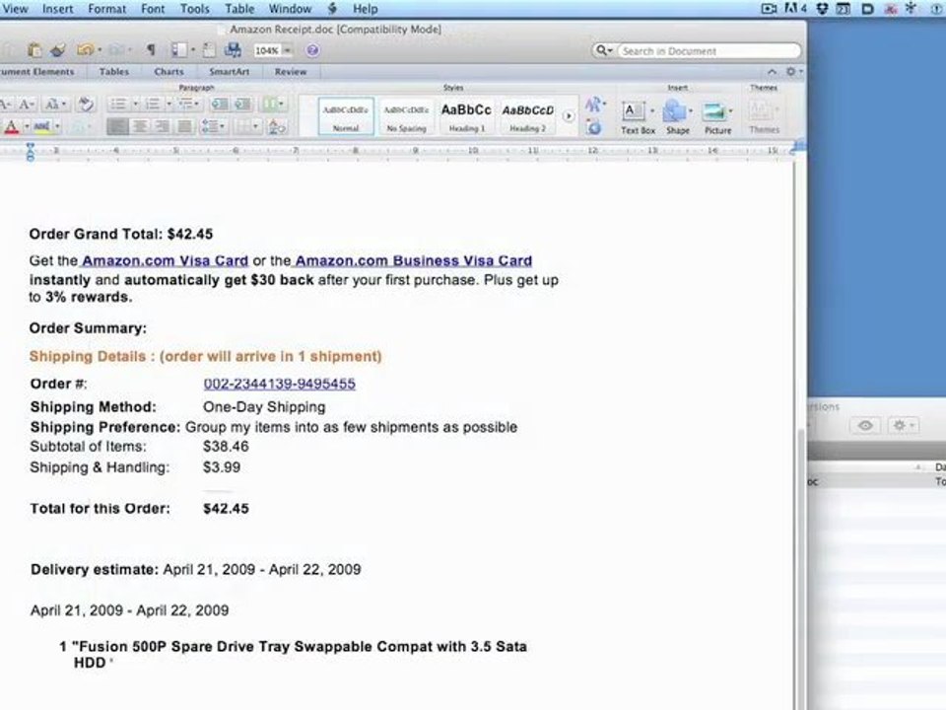
Task: Toggle center text alignment
Action: coord(140,126)
